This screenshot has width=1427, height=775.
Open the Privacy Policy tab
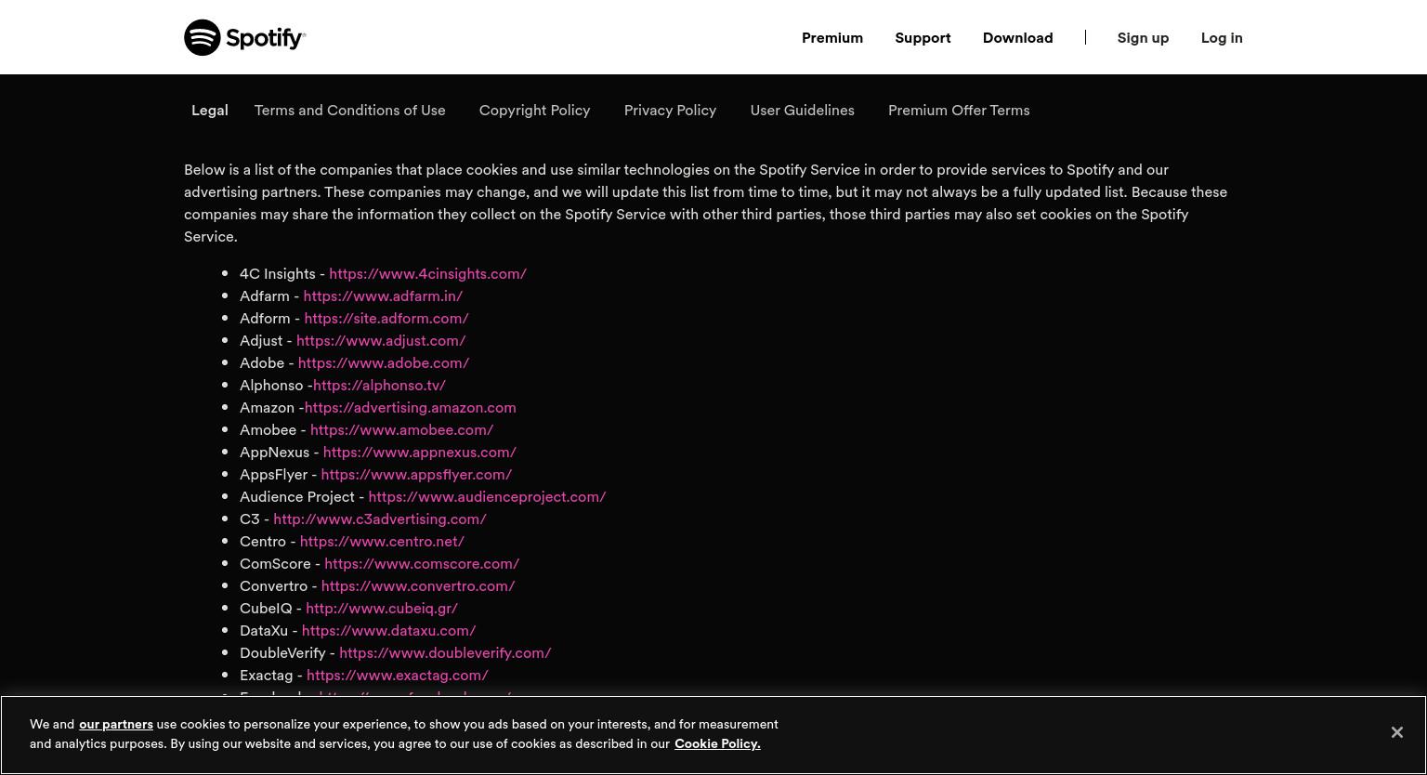point(670,110)
